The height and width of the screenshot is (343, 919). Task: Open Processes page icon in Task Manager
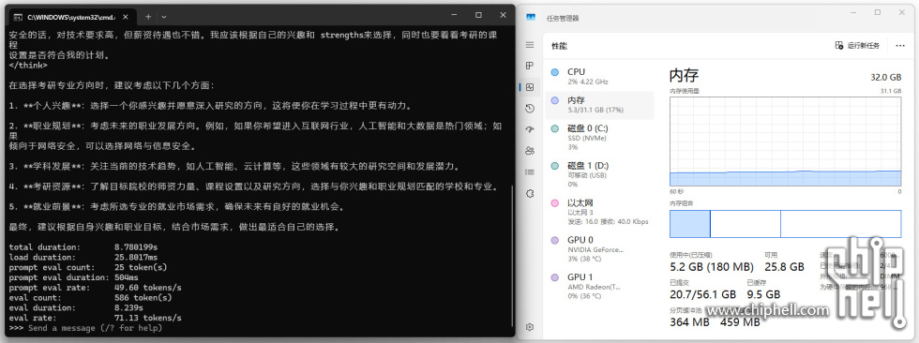pyautogui.click(x=530, y=66)
